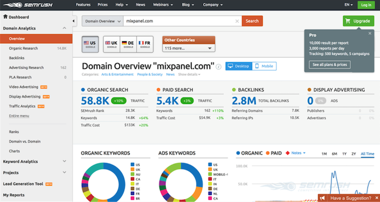The image size is (380, 202).
Task: Open the Webinars menu dropdown
Action: [163, 5]
